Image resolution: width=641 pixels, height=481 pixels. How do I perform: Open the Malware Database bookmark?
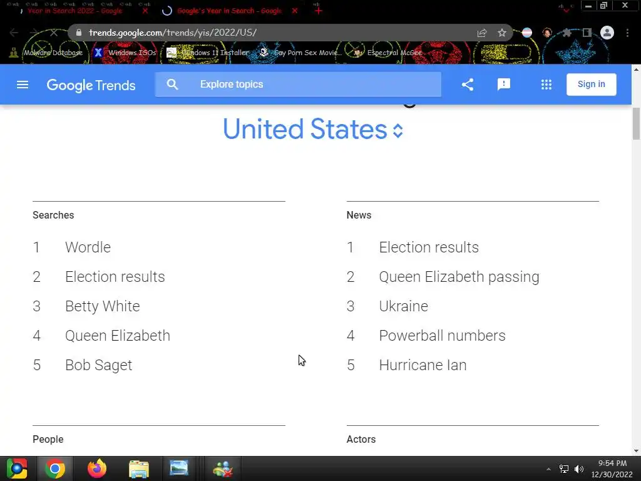tap(46, 53)
